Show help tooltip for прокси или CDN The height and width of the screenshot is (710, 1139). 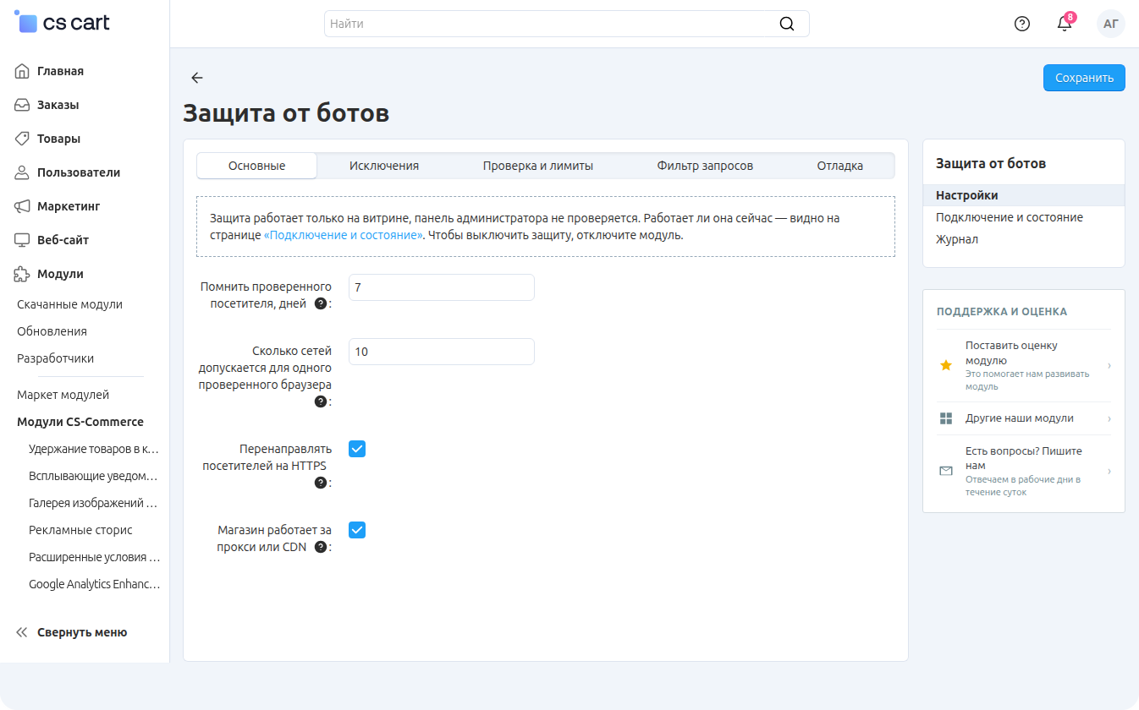click(x=321, y=547)
